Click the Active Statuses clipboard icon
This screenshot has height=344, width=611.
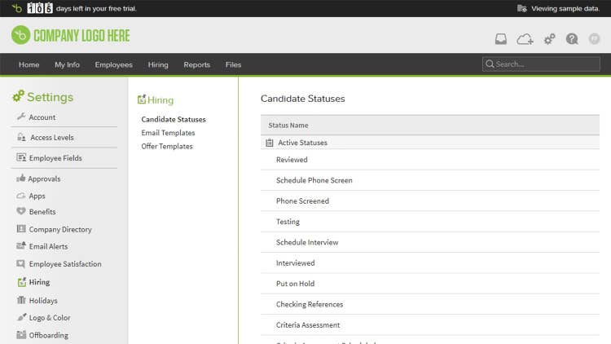click(270, 143)
